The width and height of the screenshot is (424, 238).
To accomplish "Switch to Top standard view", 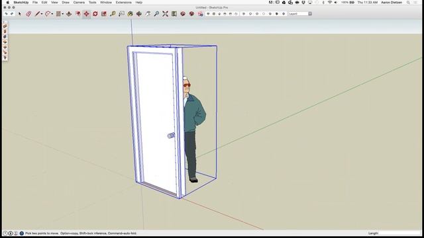I will 214,14.
